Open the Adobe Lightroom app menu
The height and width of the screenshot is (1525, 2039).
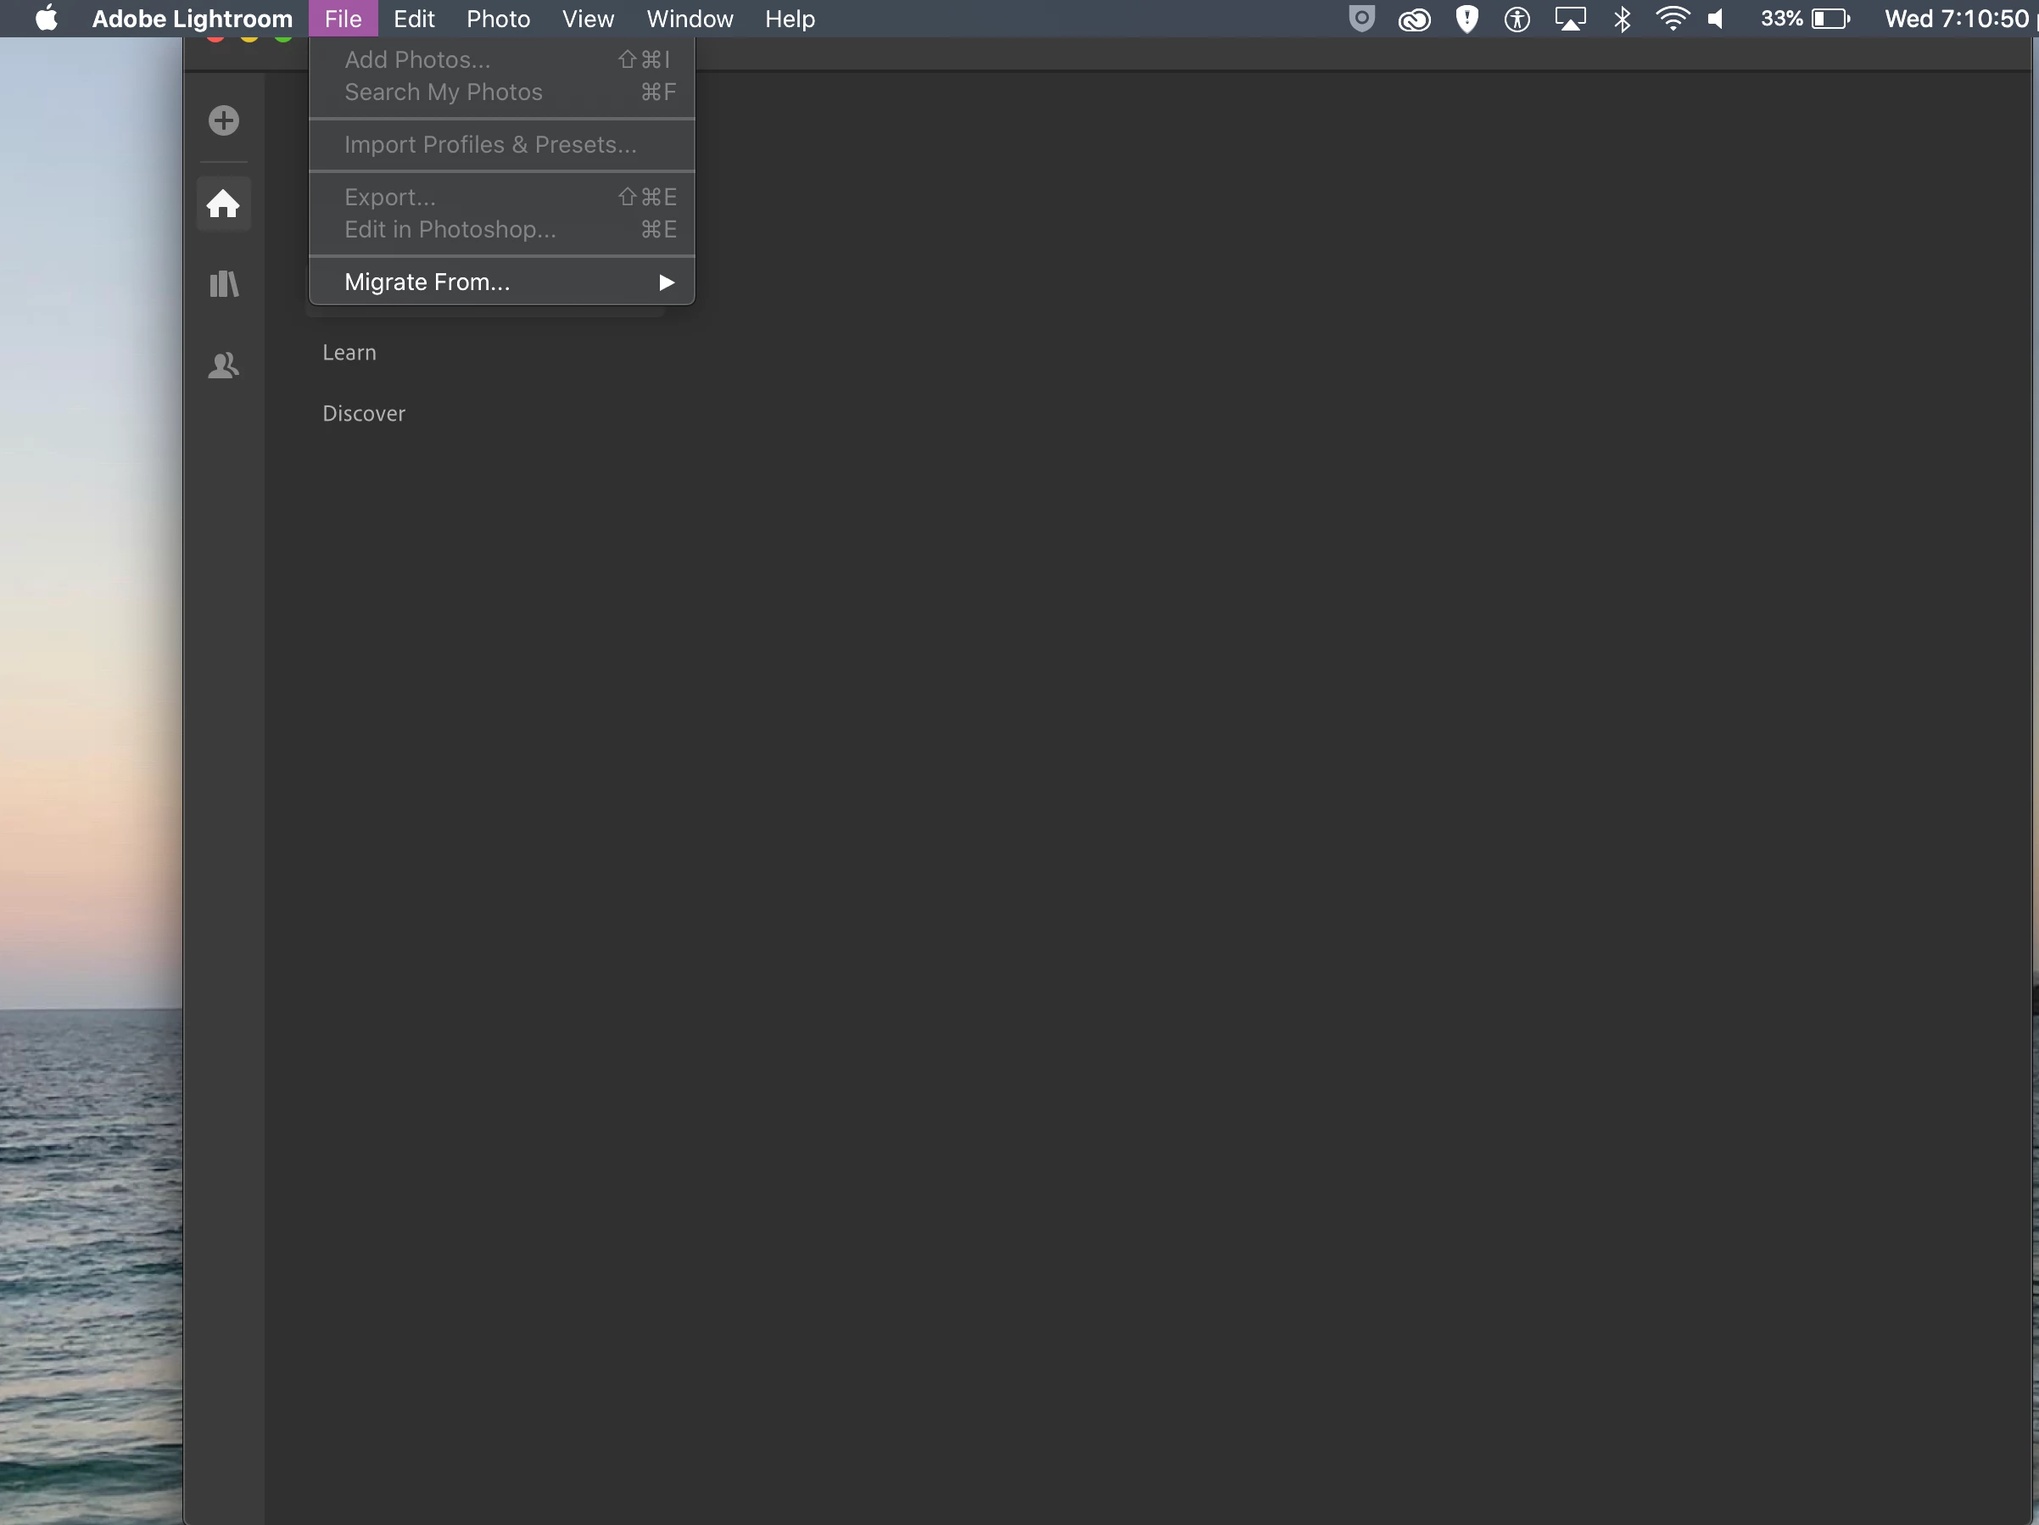192,20
